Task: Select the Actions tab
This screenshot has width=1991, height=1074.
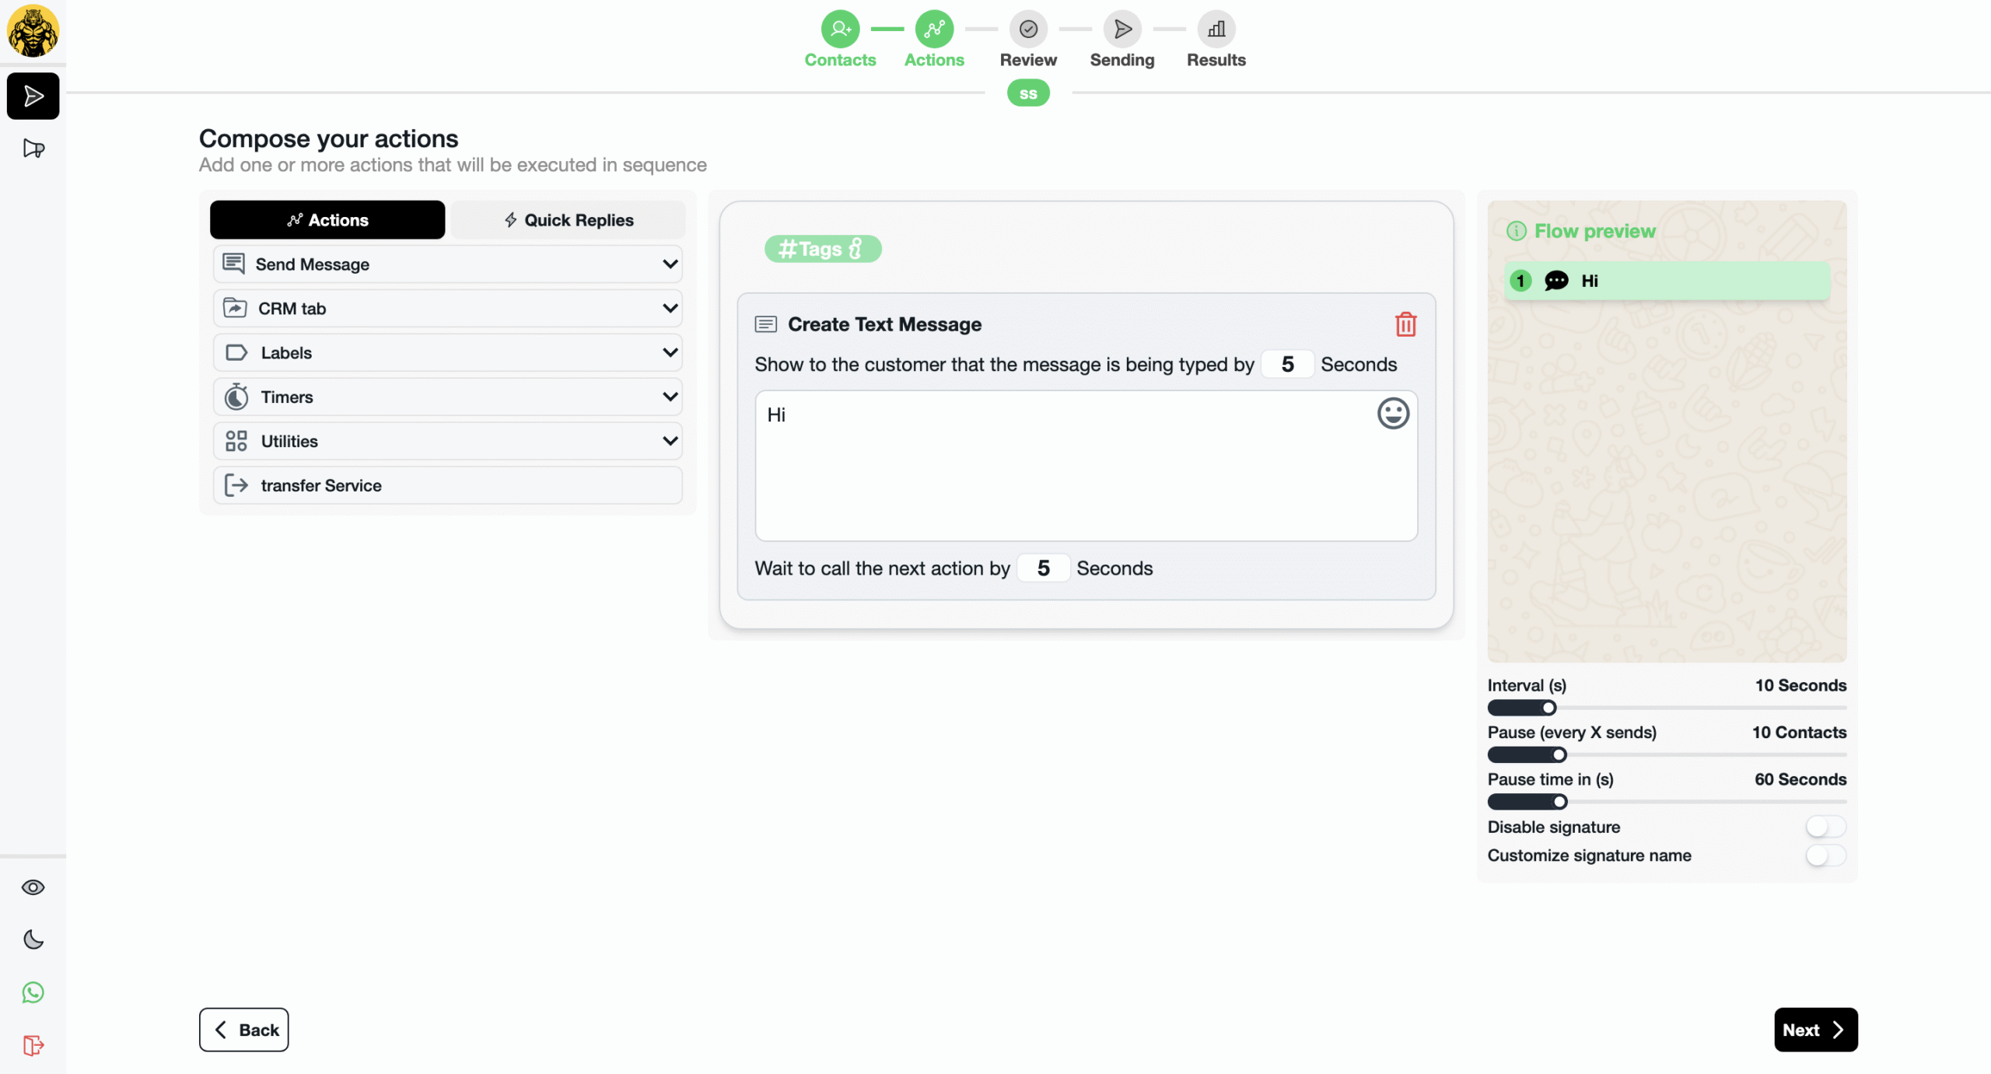Action: [x=327, y=220]
